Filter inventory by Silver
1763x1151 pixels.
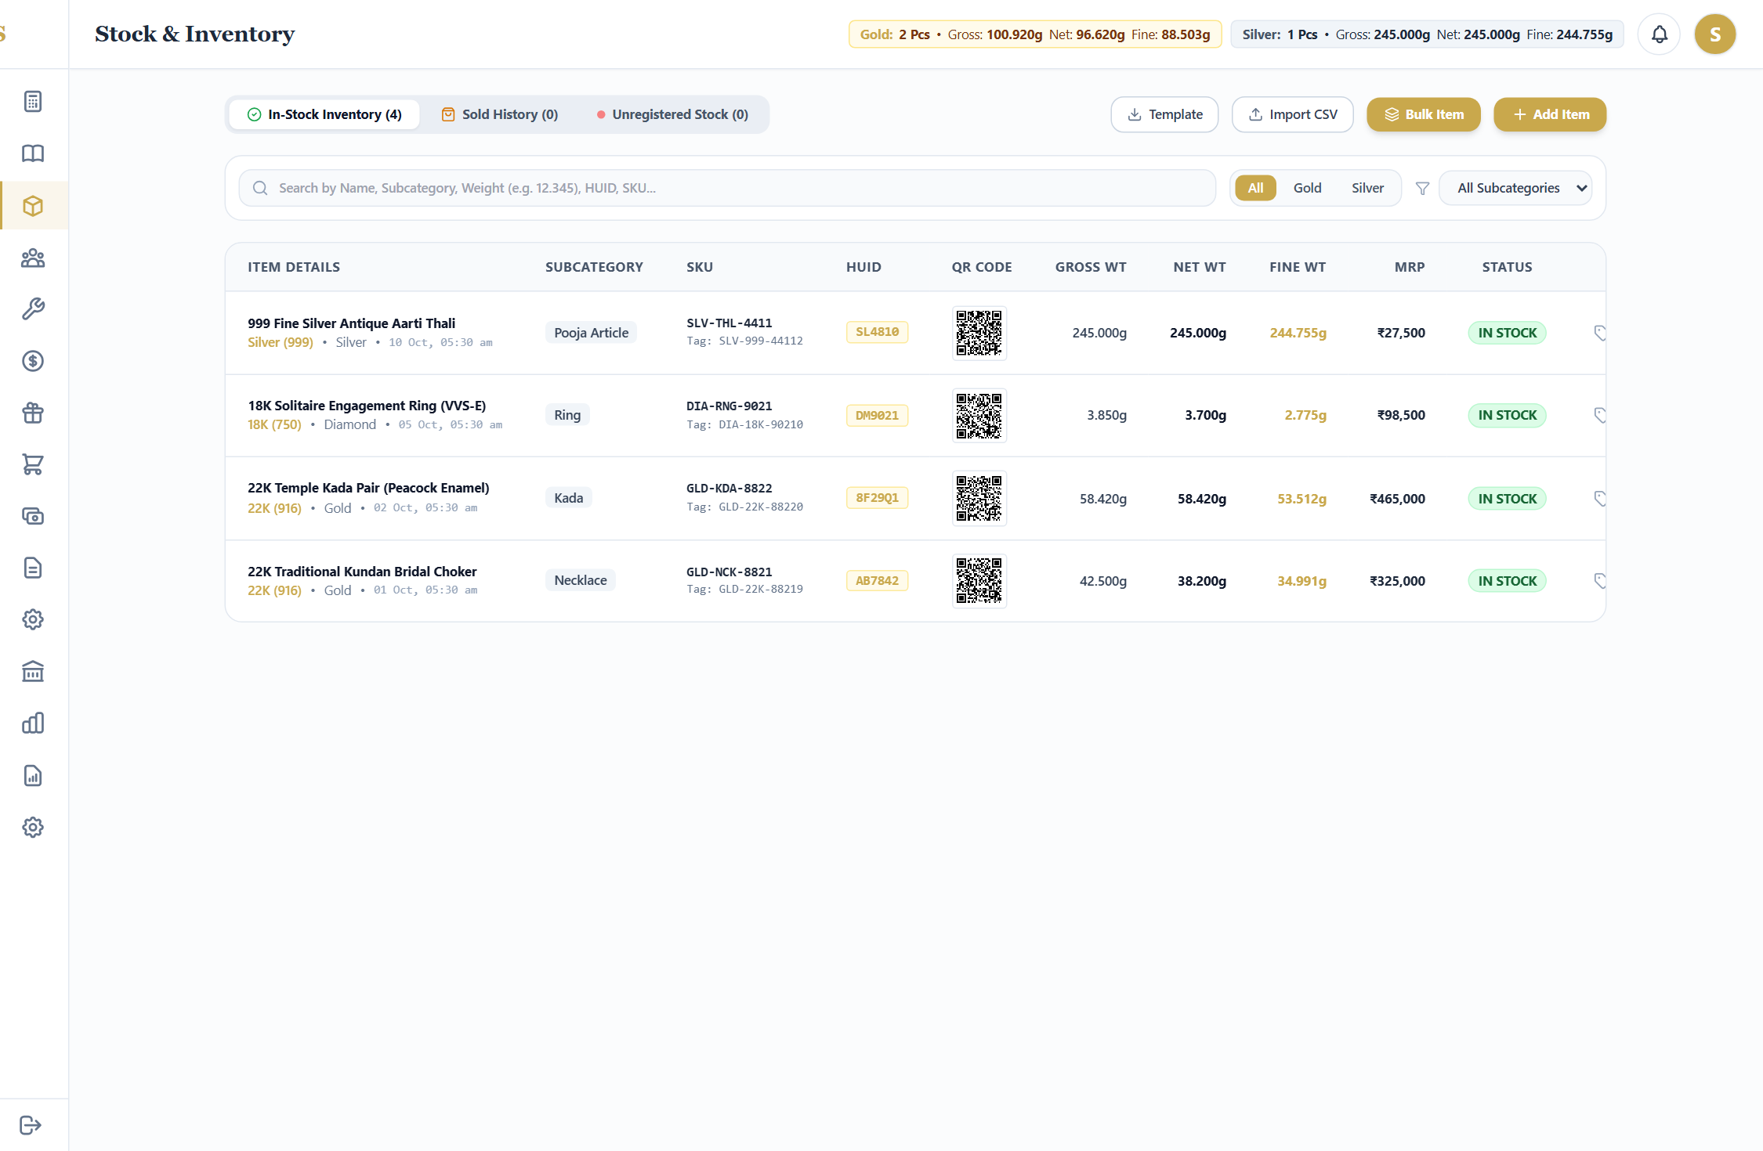(1367, 188)
